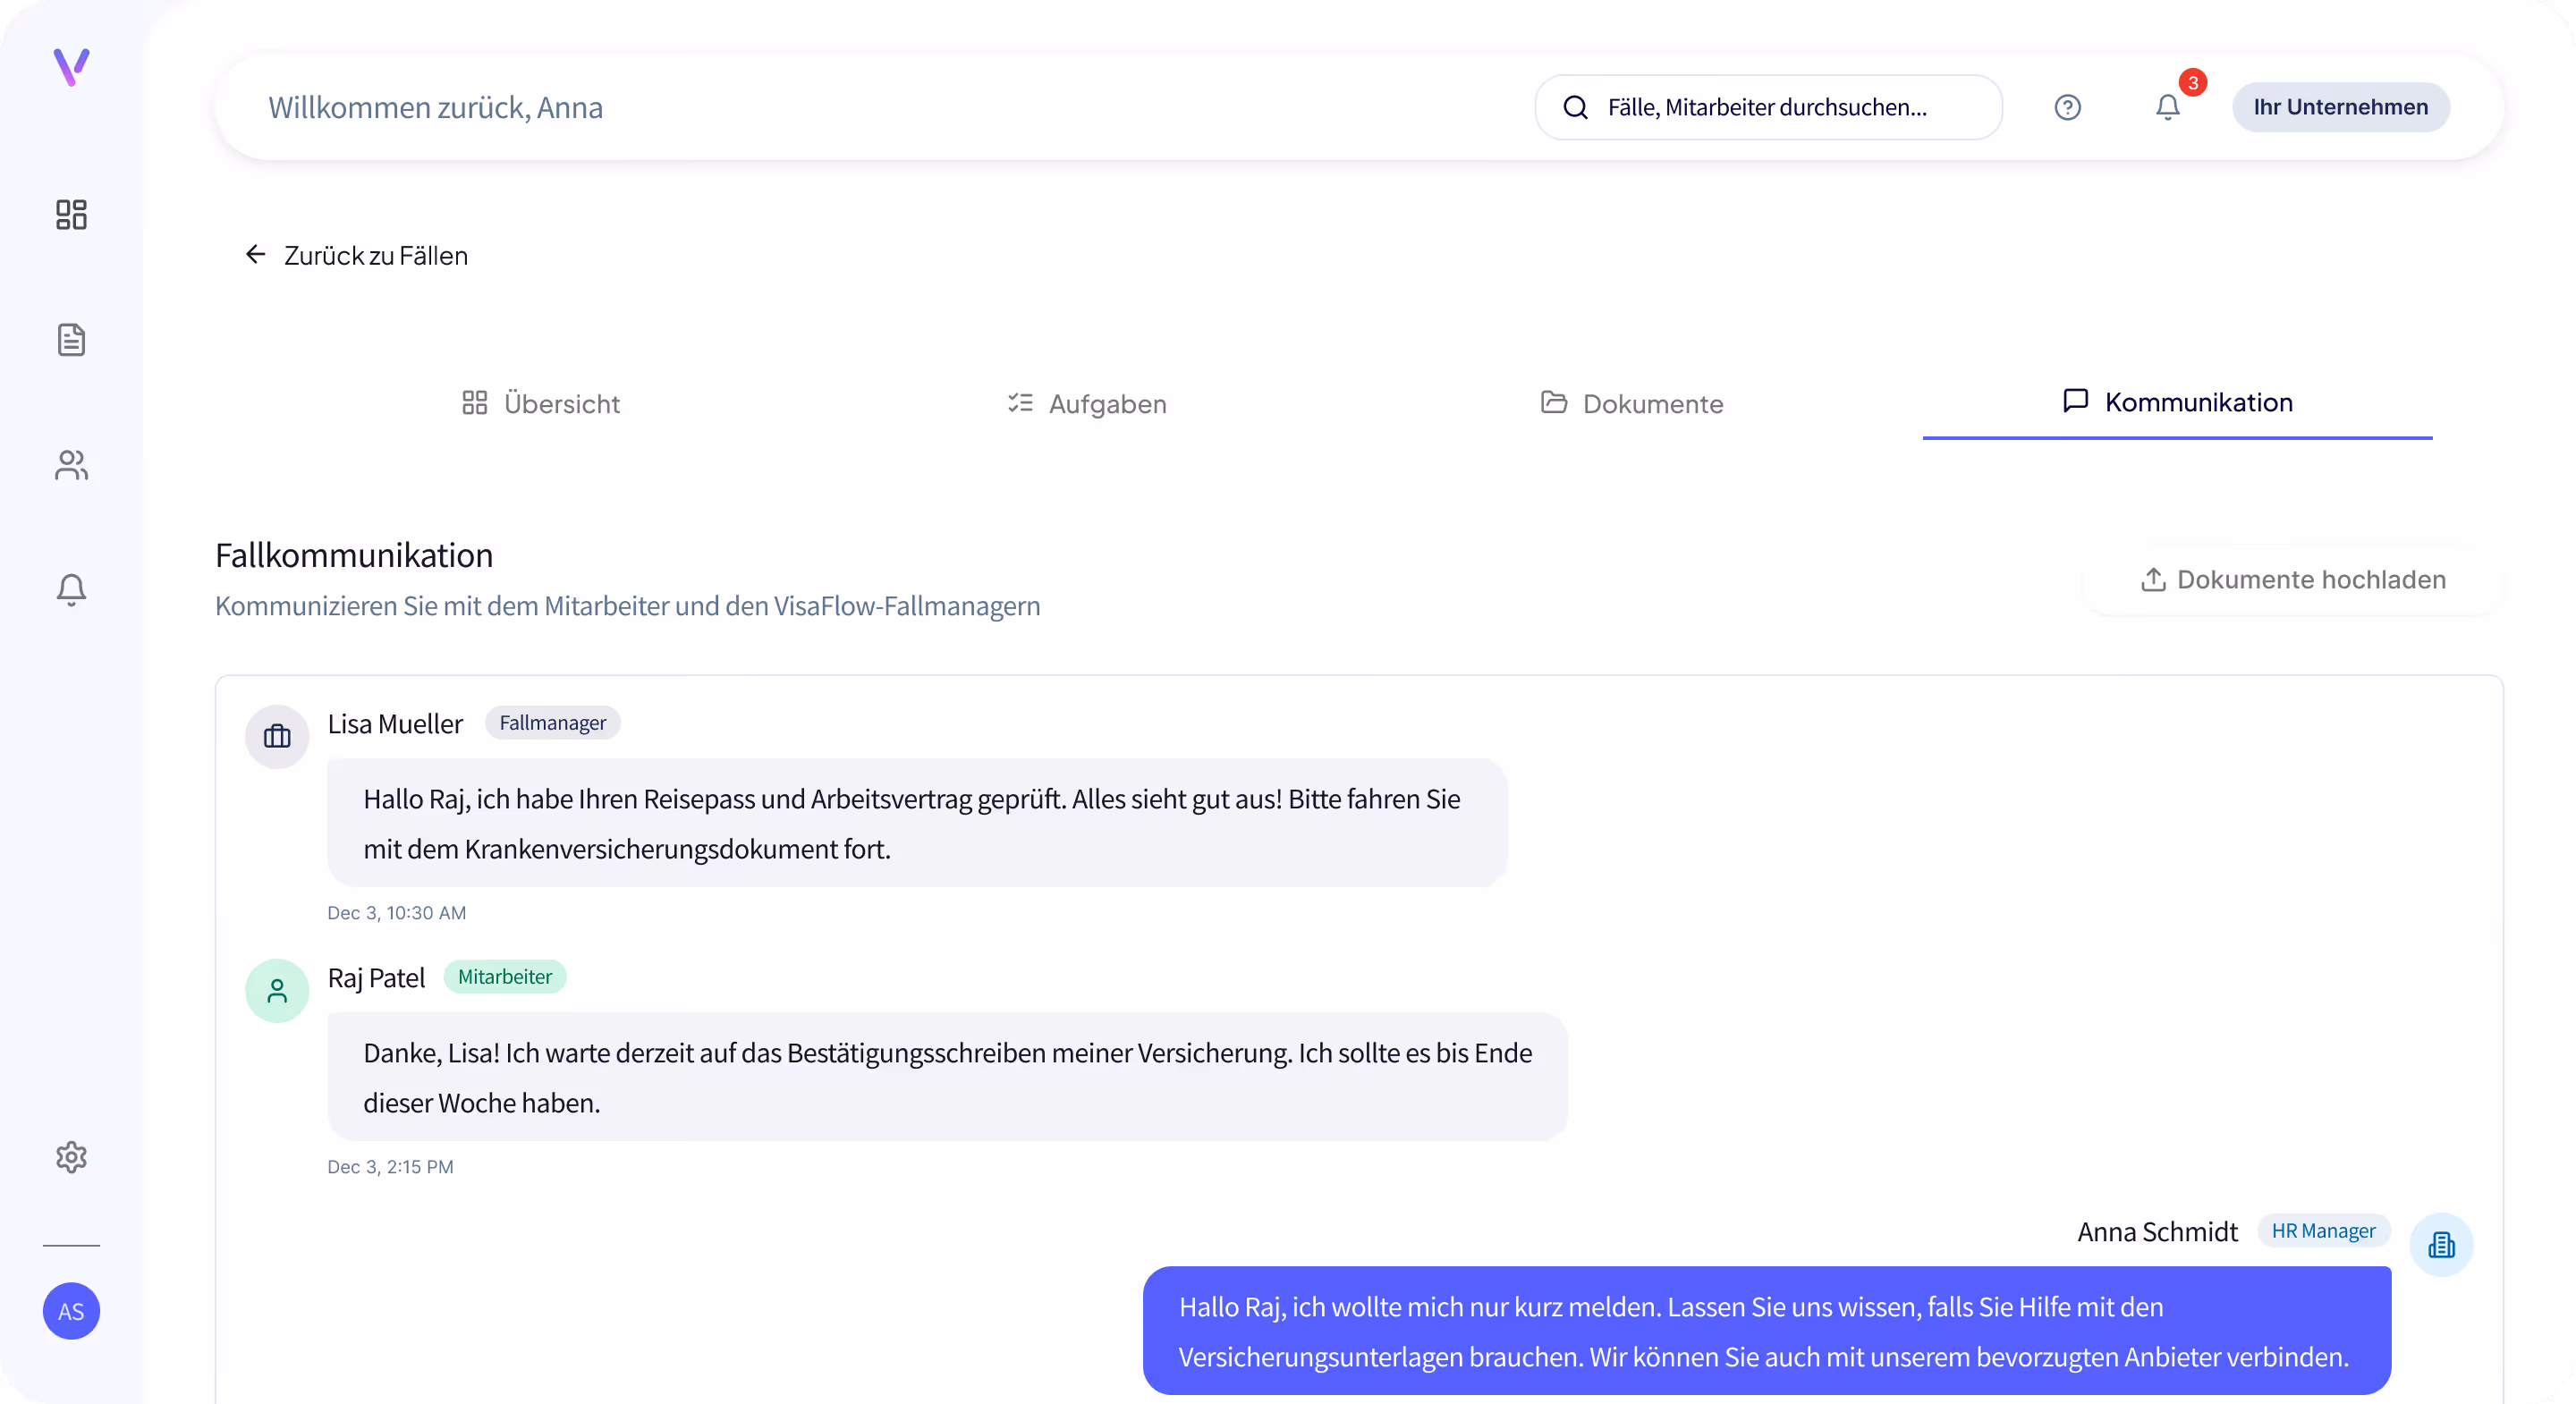The image size is (2576, 1404).
Task: Click the building icon beside Anna Schmidt's message
Action: point(2442,1244)
